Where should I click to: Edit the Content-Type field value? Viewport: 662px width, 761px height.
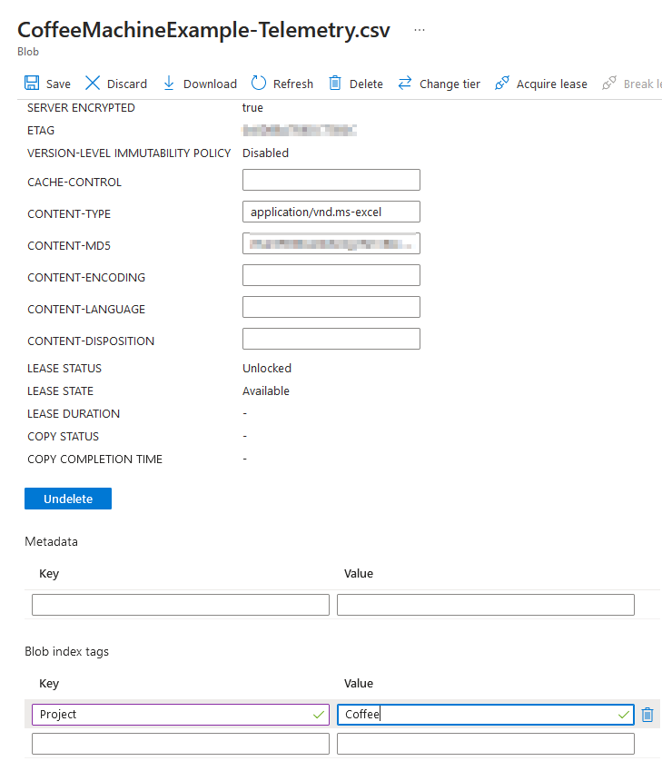(331, 212)
